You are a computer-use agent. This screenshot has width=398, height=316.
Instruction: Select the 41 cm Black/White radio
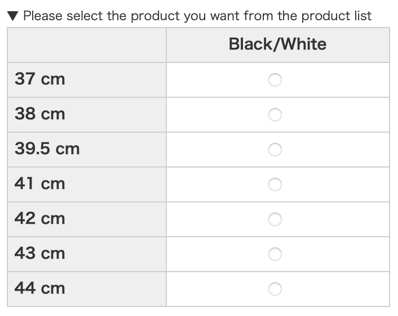(275, 184)
